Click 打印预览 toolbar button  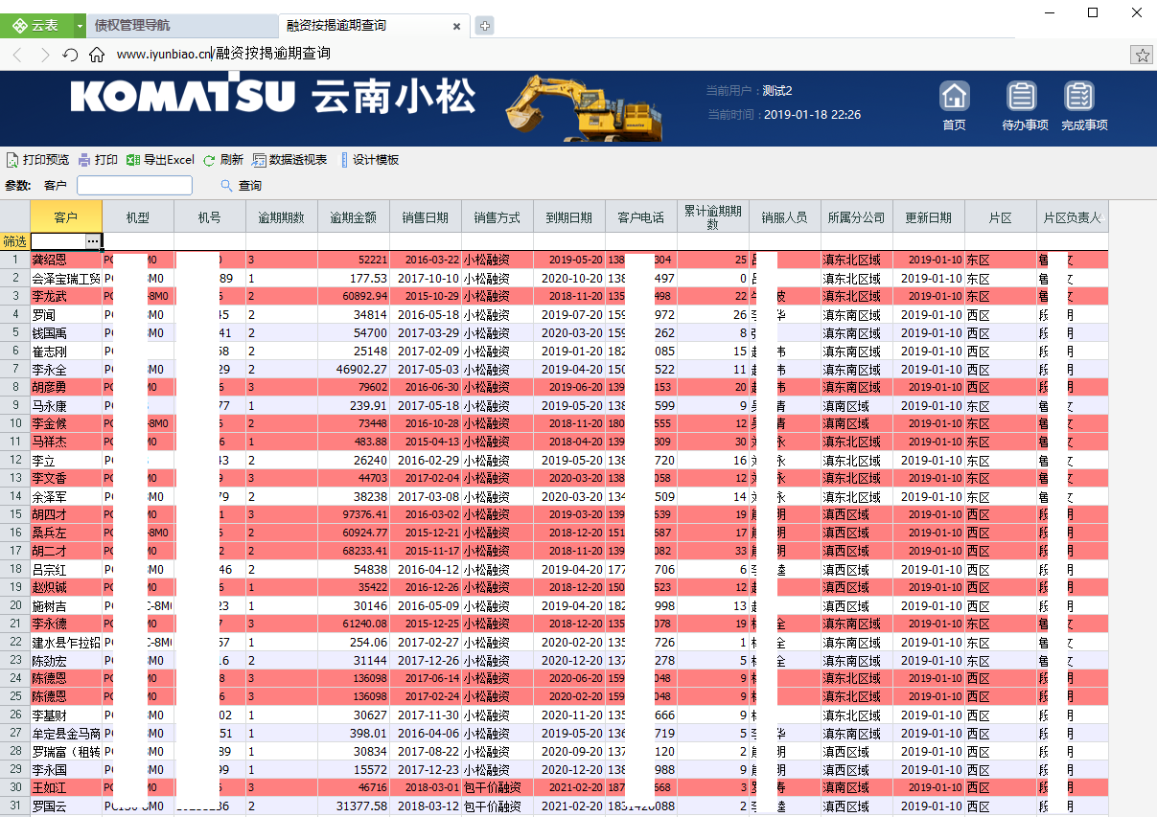[38, 160]
